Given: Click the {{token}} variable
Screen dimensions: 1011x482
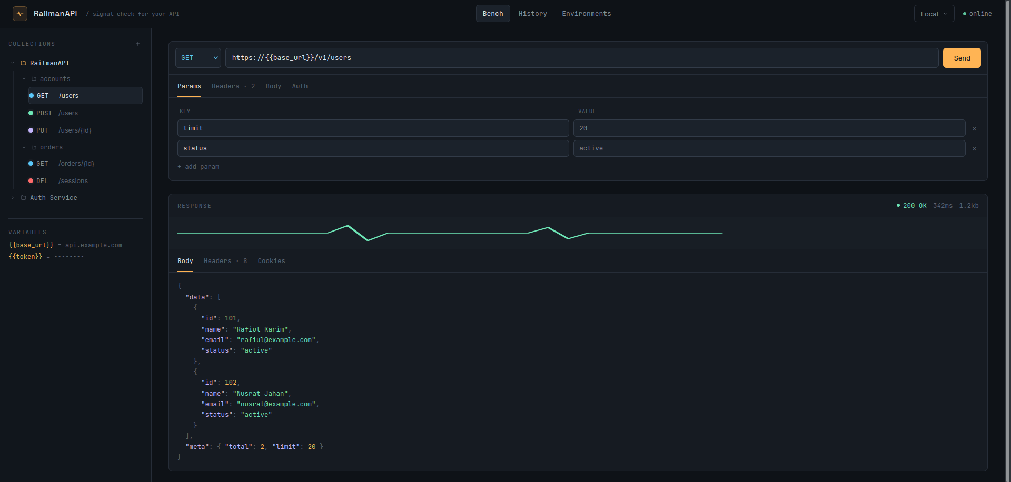Looking at the screenshot, I should click(25, 257).
